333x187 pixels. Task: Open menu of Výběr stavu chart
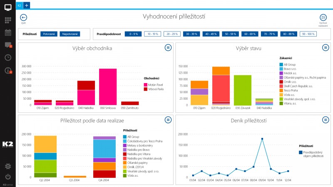pos(325,48)
